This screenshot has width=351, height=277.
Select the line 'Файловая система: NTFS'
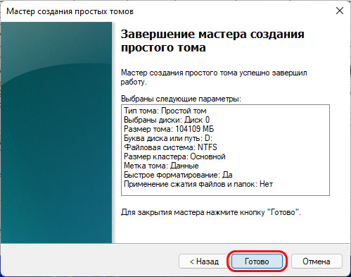coord(170,147)
